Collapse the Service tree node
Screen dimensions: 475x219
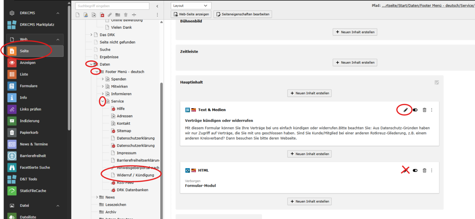[103, 101]
